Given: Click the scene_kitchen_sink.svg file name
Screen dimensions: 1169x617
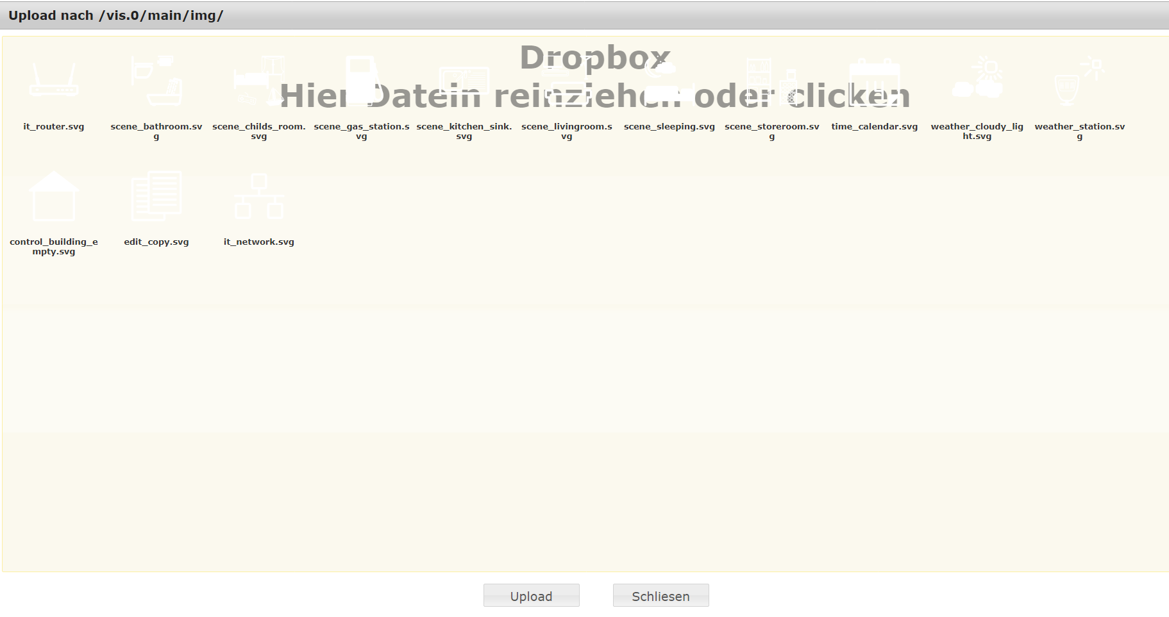Looking at the screenshot, I should click(464, 131).
